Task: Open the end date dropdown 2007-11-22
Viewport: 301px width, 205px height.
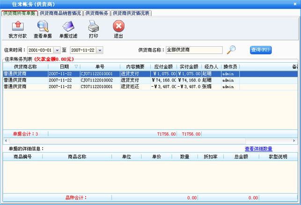Action: coord(100,50)
